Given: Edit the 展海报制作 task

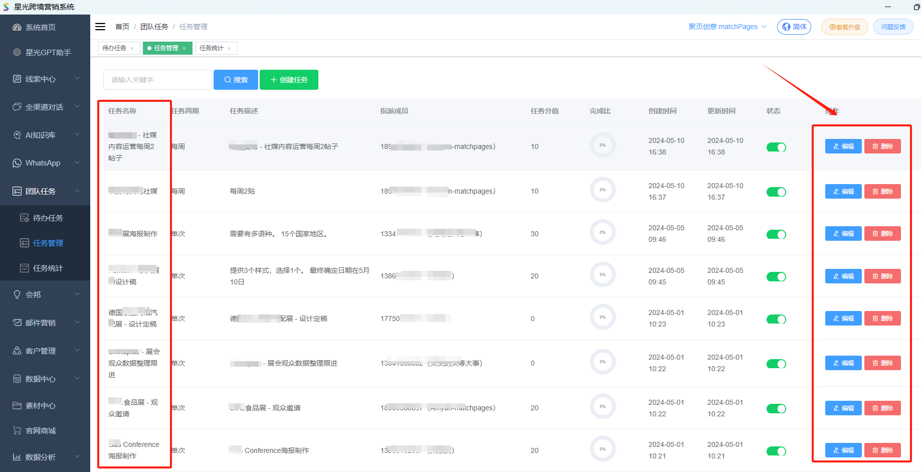Looking at the screenshot, I should (x=843, y=234).
